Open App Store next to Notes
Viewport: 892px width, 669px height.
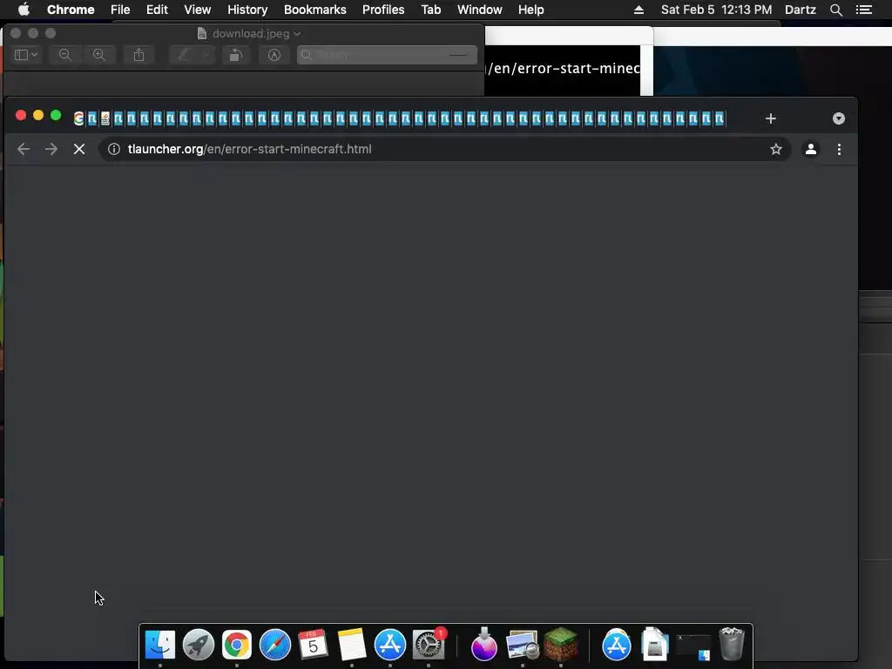pyautogui.click(x=389, y=645)
